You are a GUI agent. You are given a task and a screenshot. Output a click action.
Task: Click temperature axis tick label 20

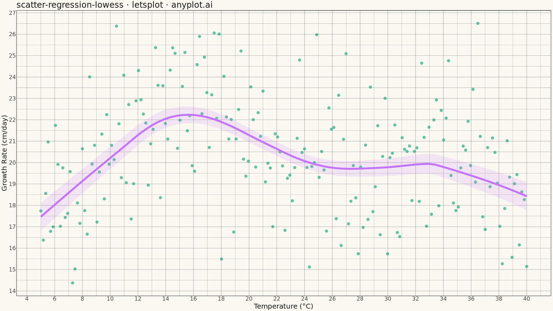(x=249, y=299)
